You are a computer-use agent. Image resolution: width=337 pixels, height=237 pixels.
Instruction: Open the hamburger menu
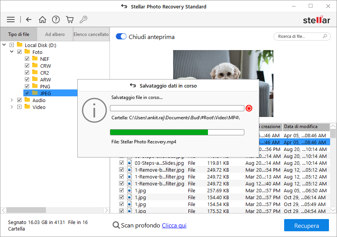click(x=11, y=19)
